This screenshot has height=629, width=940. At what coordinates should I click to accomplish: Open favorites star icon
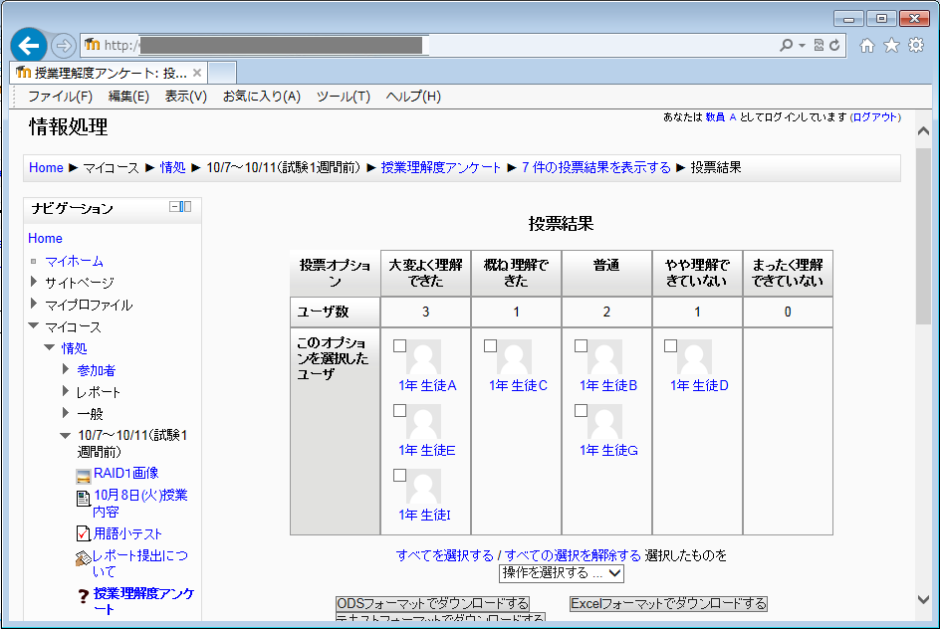tap(891, 45)
